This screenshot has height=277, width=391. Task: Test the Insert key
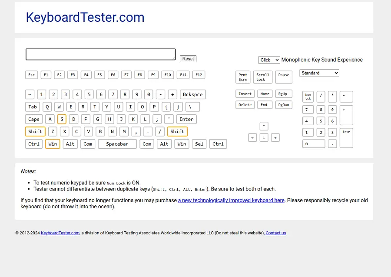coord(245,93)
